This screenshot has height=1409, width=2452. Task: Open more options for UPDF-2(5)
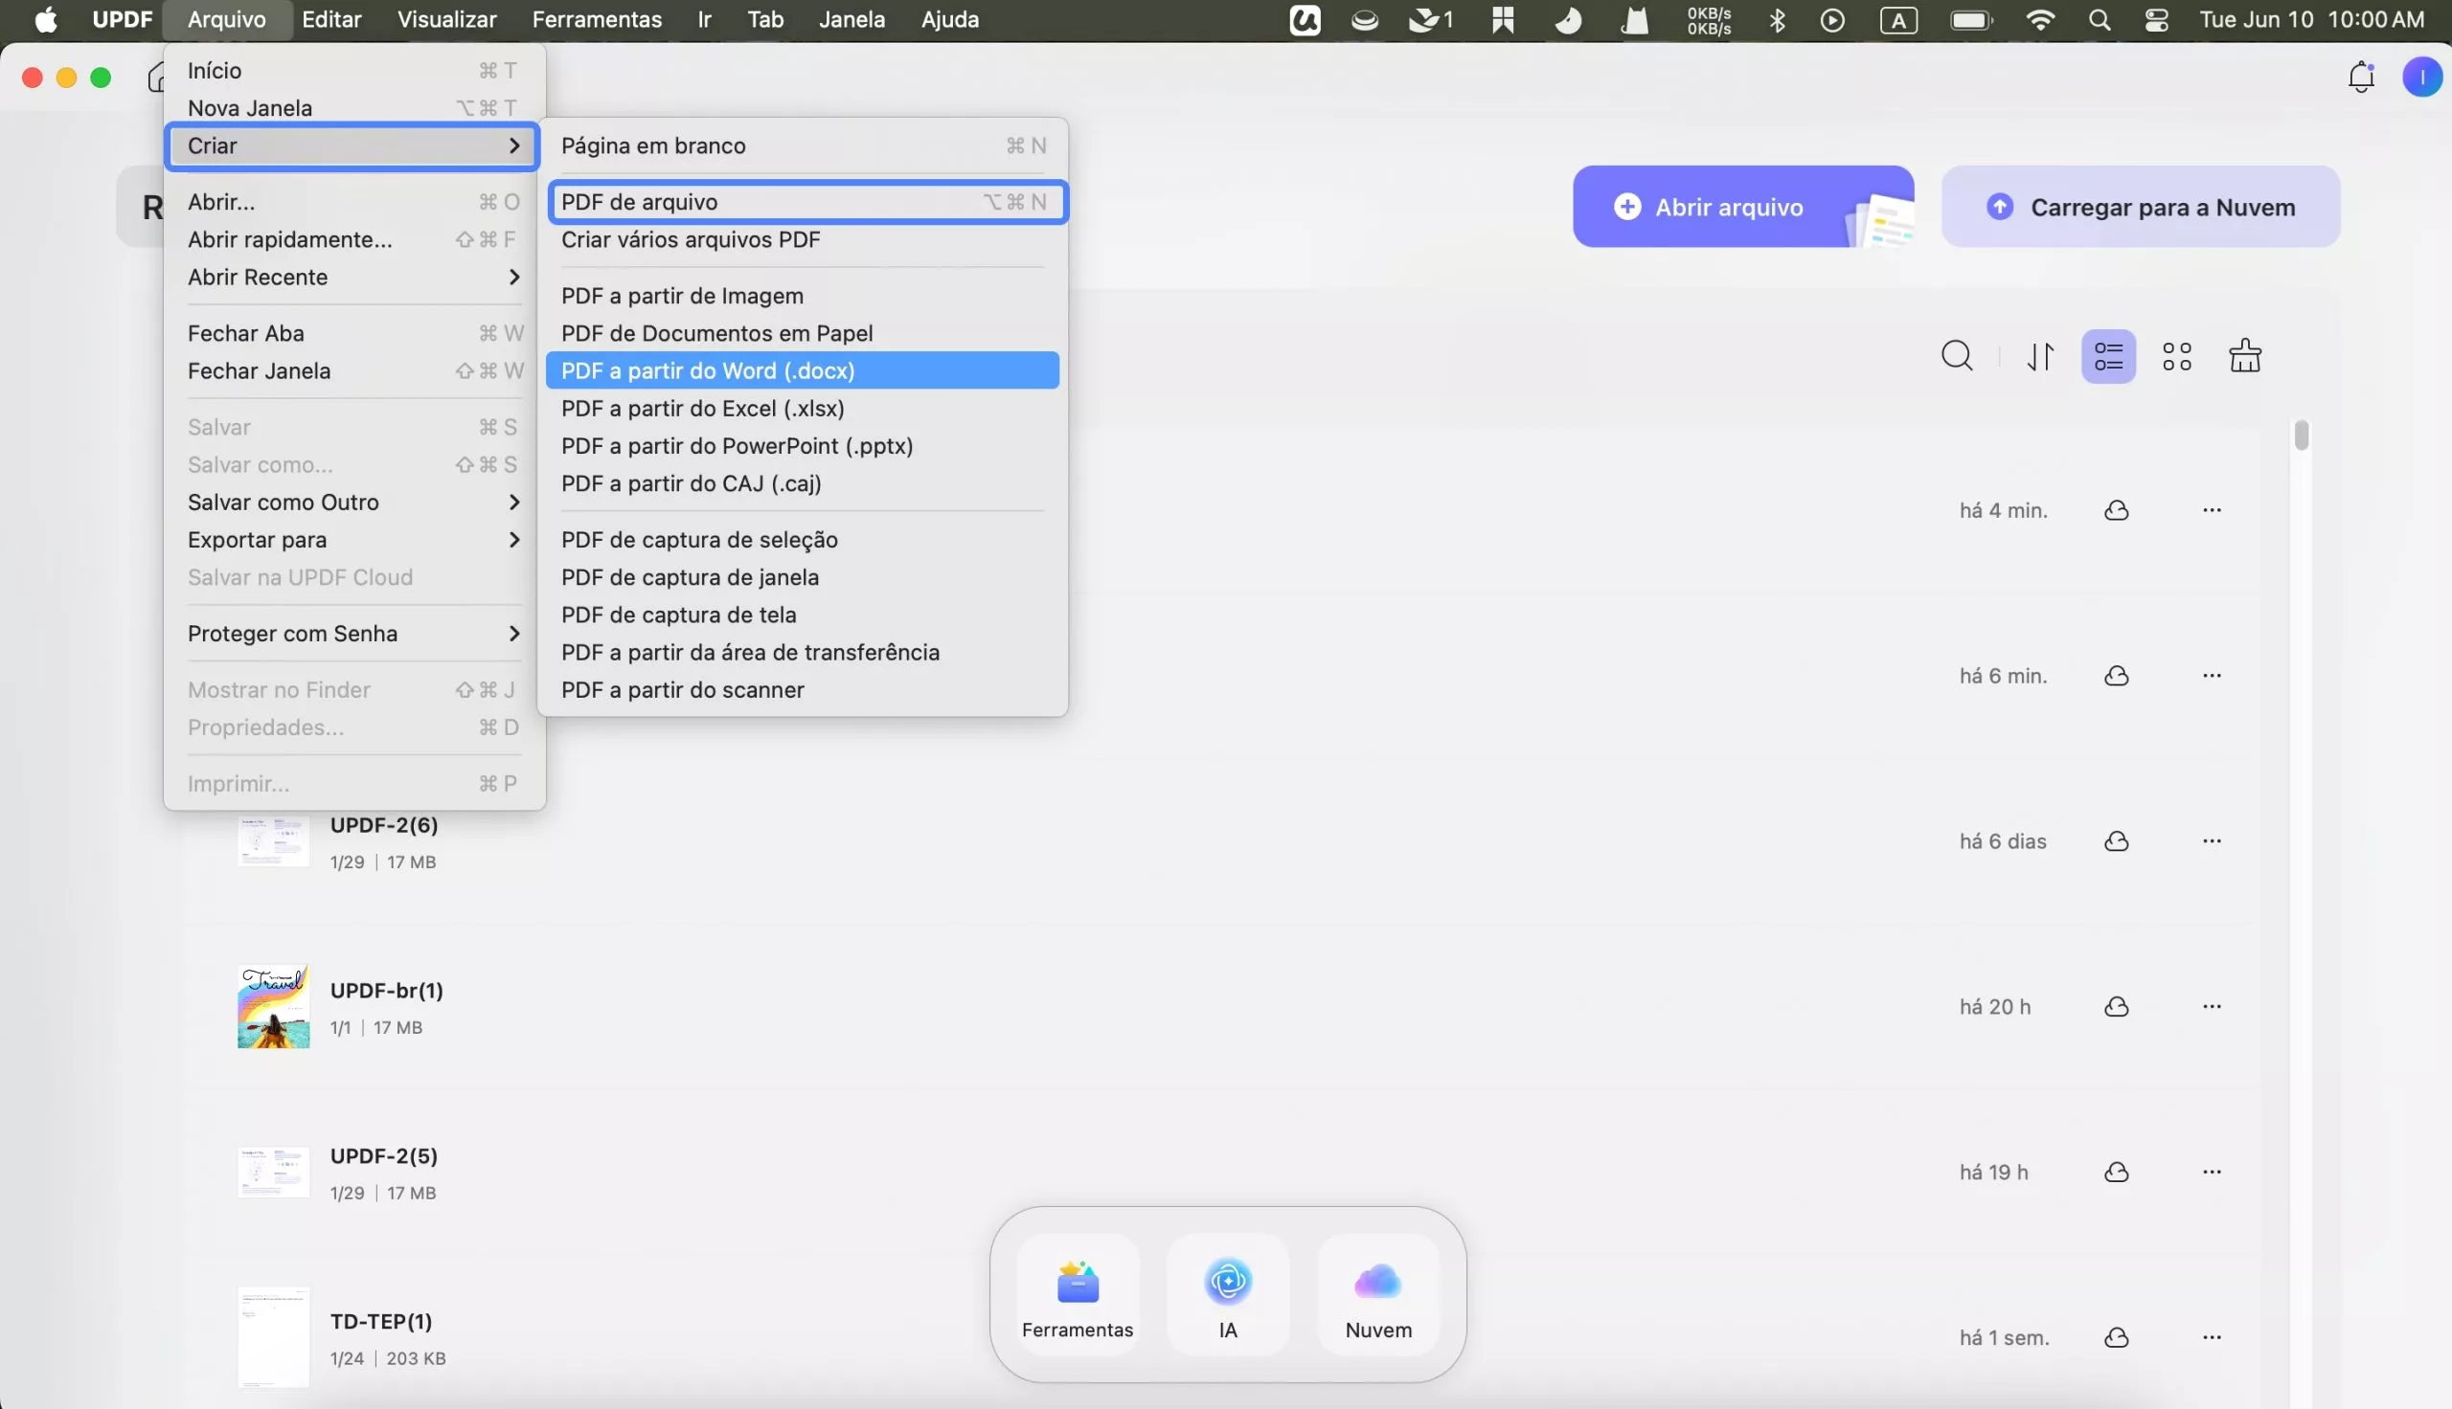(2212, 1172)
